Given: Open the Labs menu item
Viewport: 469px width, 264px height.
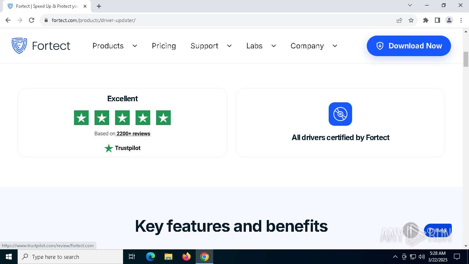Looking at the screenshot, I should click(x=254, y=46).
